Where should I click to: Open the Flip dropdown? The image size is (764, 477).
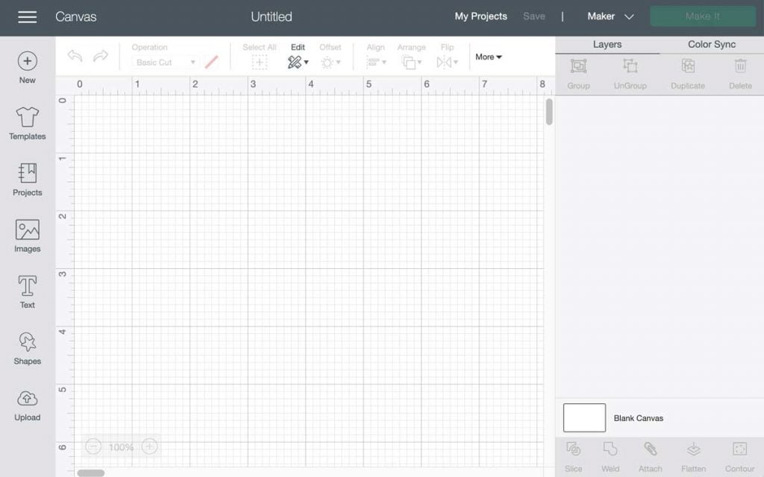coord(447,63)
